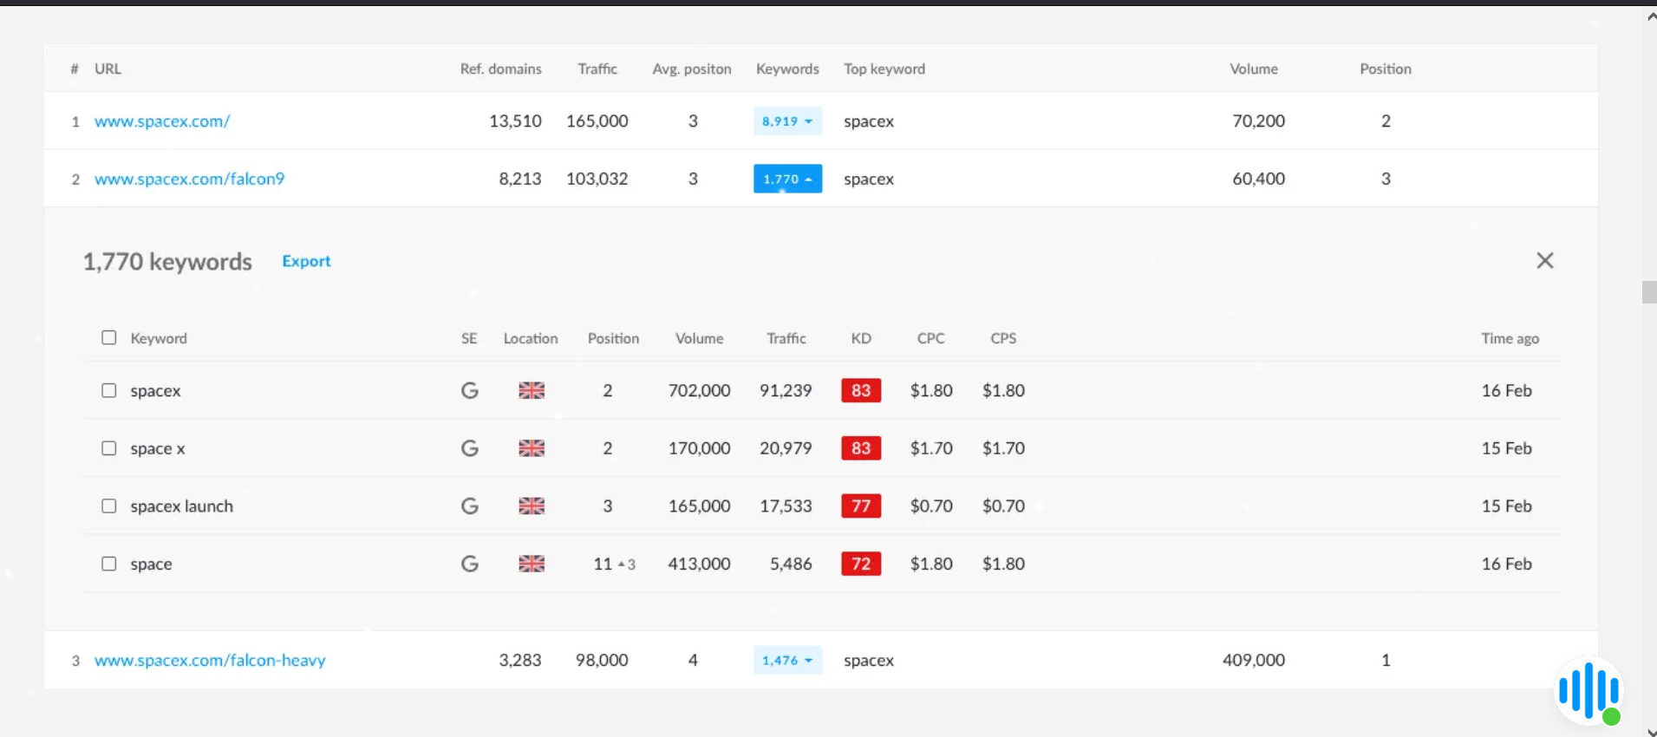Open www.spacex.com/ link

point(162,121)
